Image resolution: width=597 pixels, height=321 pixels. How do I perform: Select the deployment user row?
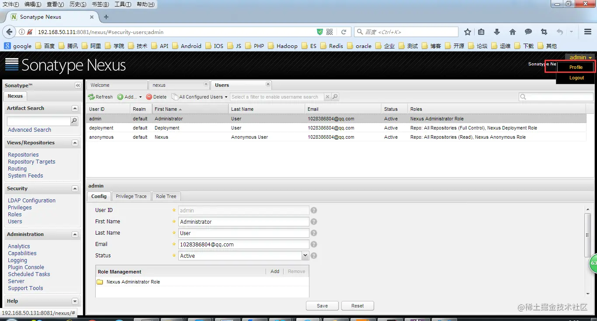click(x=336, y=128)
